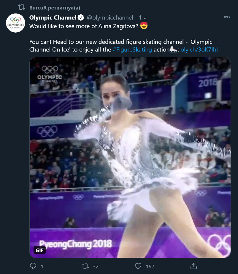Click the retweeted indicator icon at top

21,7
